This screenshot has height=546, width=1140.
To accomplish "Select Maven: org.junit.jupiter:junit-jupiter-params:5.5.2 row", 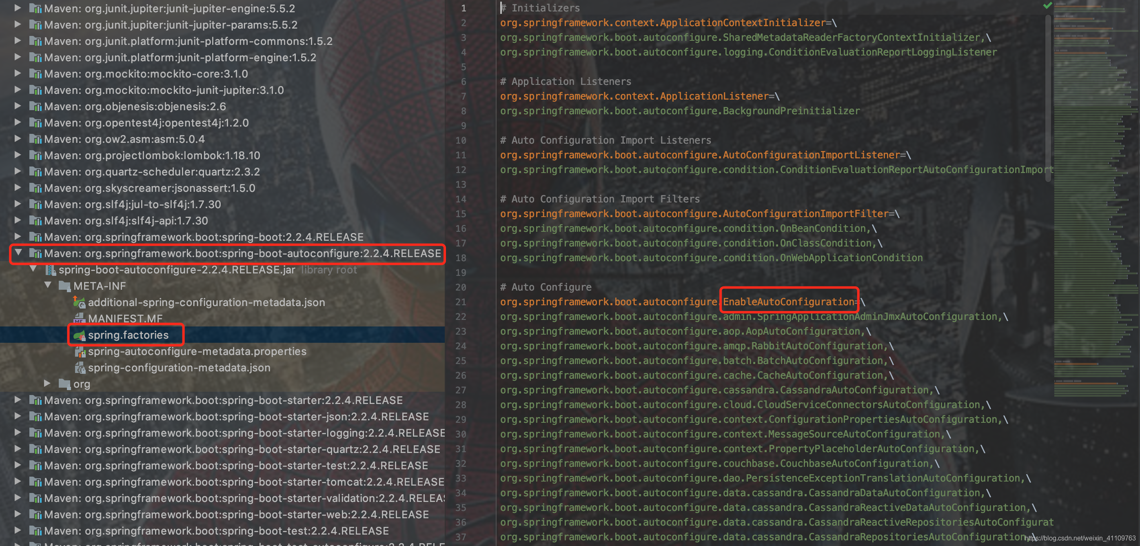I will (222, 25).
